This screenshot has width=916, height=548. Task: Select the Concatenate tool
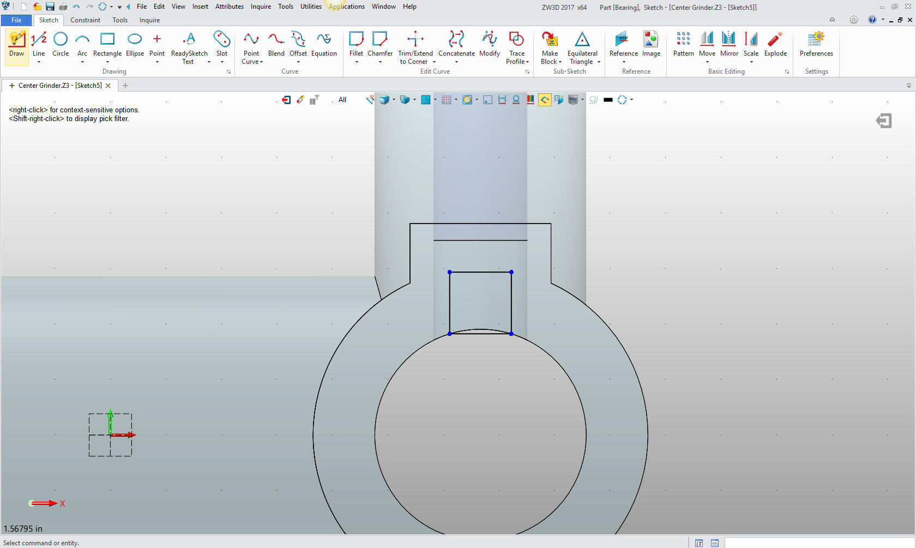456,44
